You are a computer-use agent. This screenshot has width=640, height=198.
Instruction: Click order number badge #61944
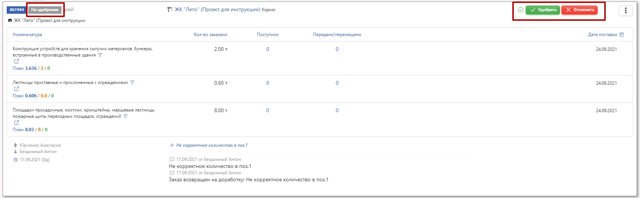(17, 10)
